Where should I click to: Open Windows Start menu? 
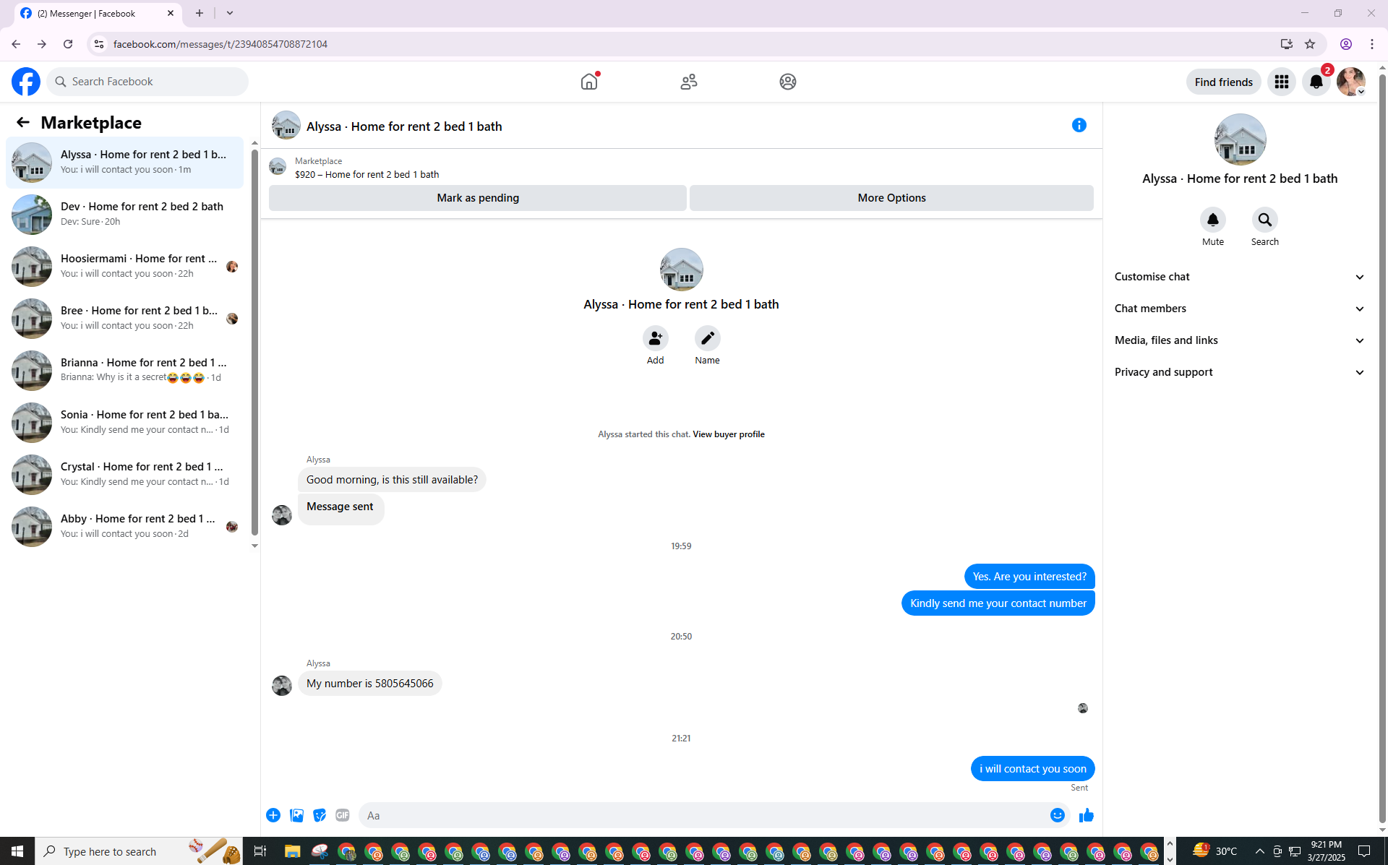(x=17, y=851)
